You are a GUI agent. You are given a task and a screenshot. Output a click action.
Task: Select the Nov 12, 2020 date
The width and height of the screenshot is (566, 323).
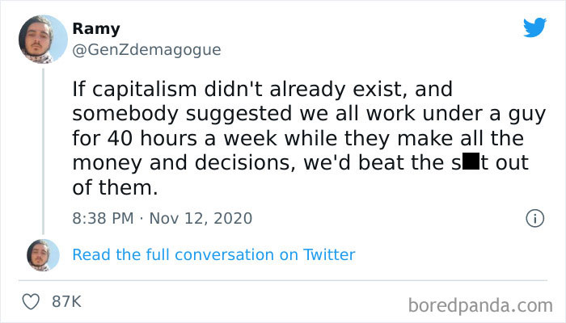tap(201, 218)
